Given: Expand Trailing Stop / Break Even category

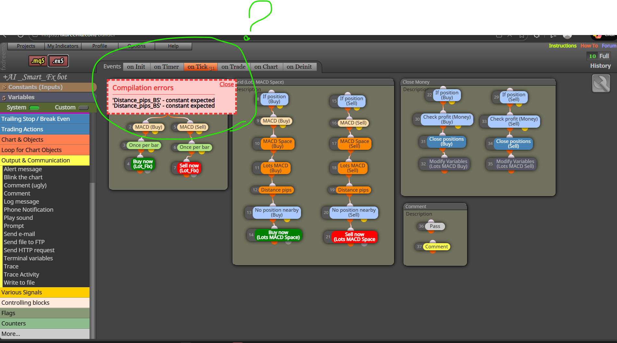Looking at the screenshot, I should tap(45, 119).
